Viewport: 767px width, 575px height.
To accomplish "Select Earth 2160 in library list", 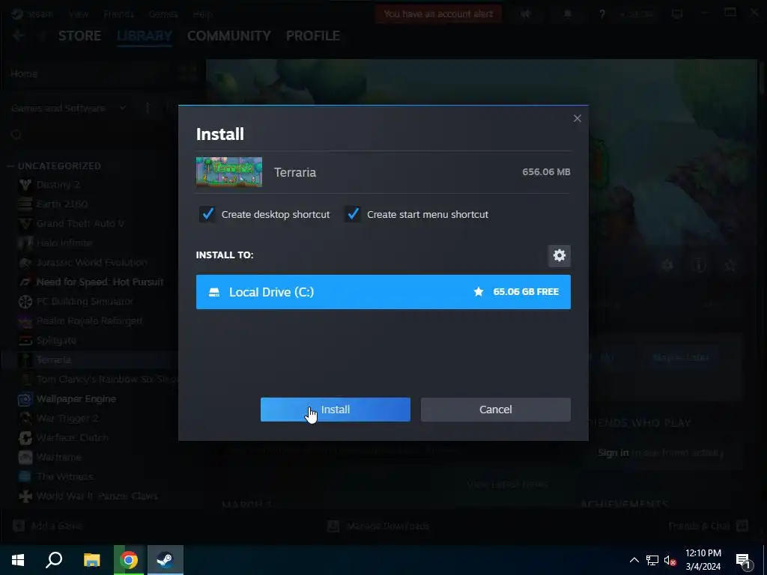I will [x=62, y=204].
